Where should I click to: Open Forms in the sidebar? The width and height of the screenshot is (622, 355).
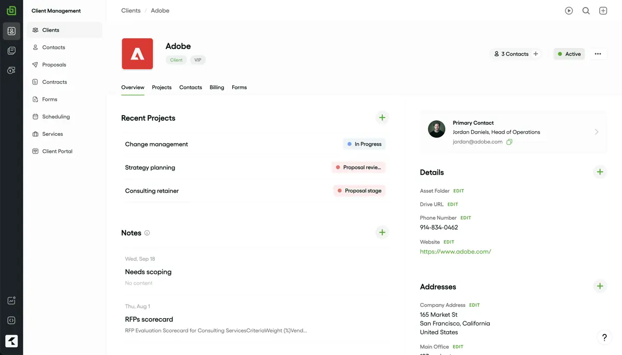click(x=65, y=100)
